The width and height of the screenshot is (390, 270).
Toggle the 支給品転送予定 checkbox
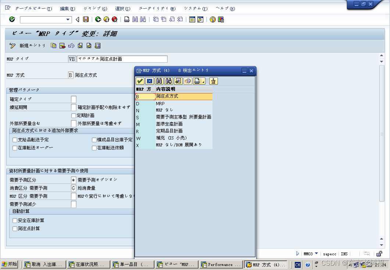15,140
